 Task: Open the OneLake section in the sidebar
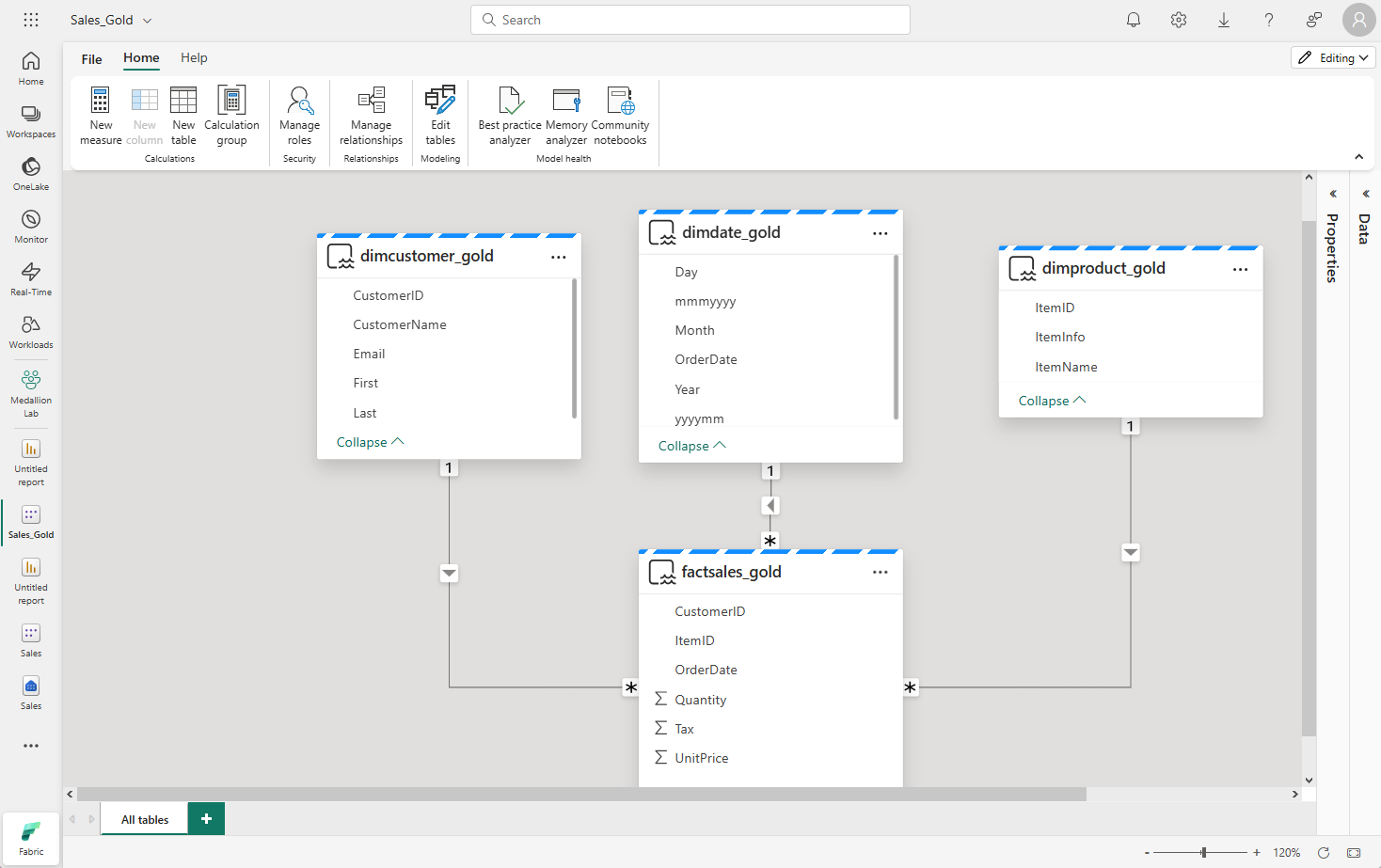coord(30,175)
